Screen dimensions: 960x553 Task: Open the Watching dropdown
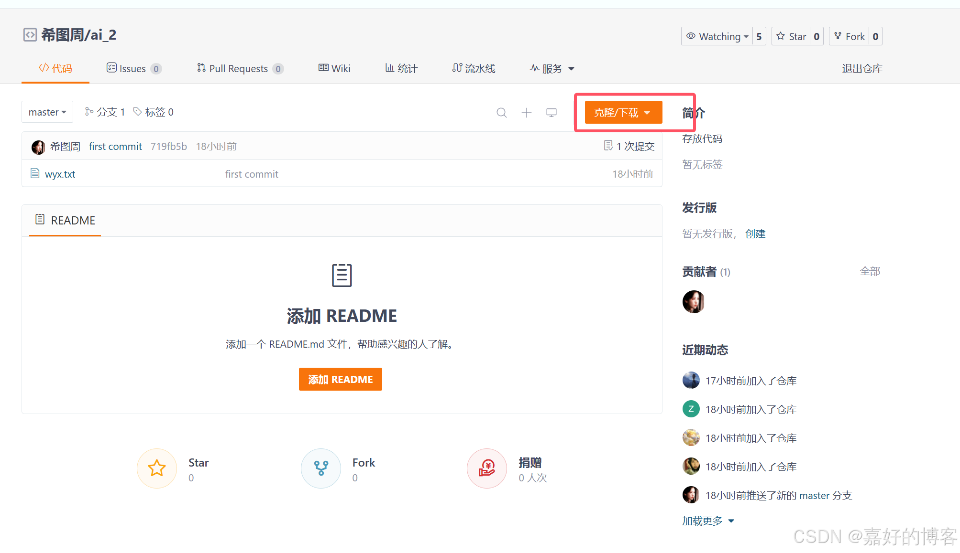pyautogui.click(x=717, y=36)
